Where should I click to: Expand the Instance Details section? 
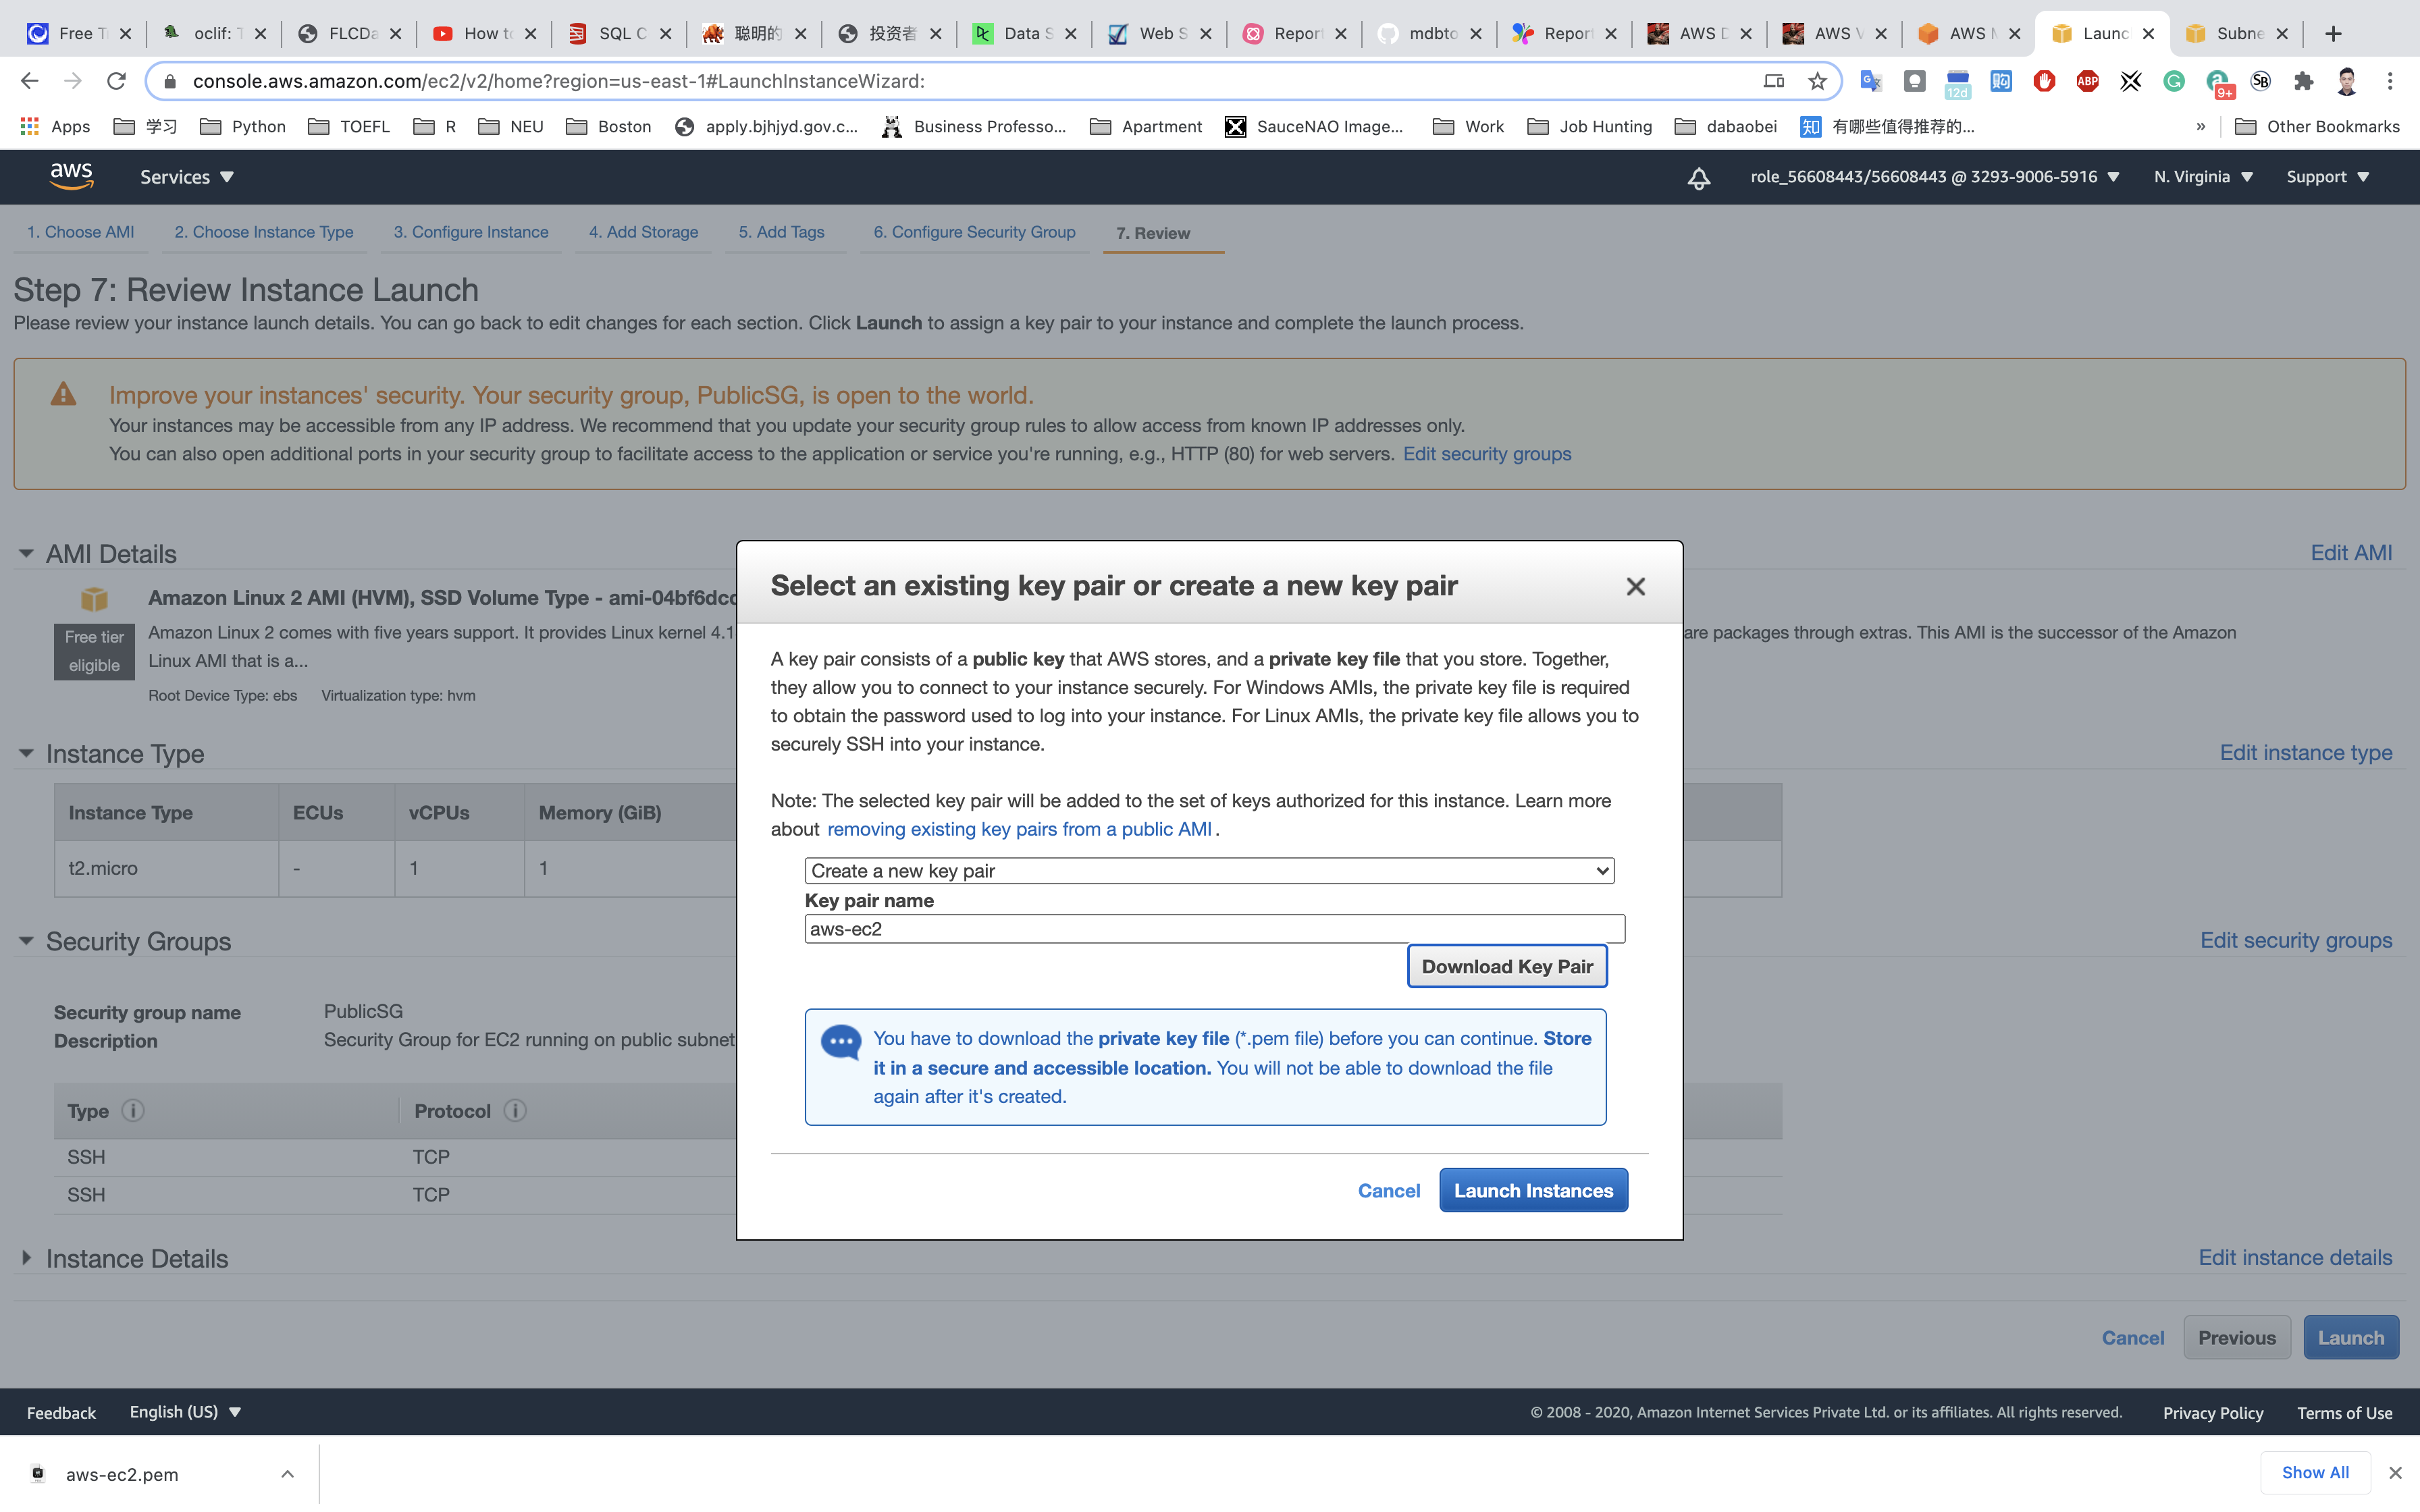point(26,1258)
